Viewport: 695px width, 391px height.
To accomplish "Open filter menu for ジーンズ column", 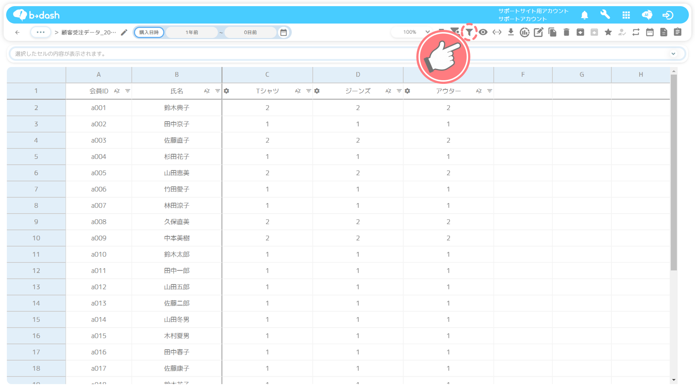I will click(x=399, y=91).
